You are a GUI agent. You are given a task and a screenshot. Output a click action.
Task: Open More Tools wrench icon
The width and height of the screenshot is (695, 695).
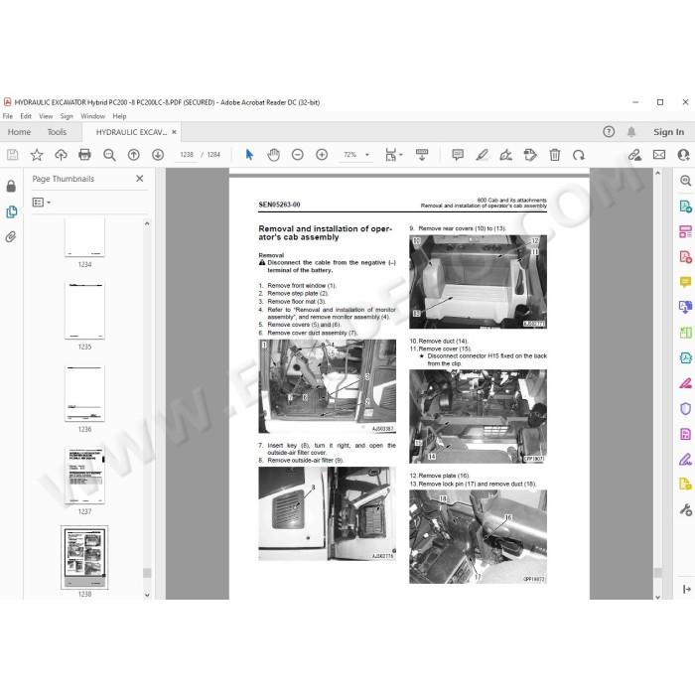pyautogui.click(x=685, y=509)
